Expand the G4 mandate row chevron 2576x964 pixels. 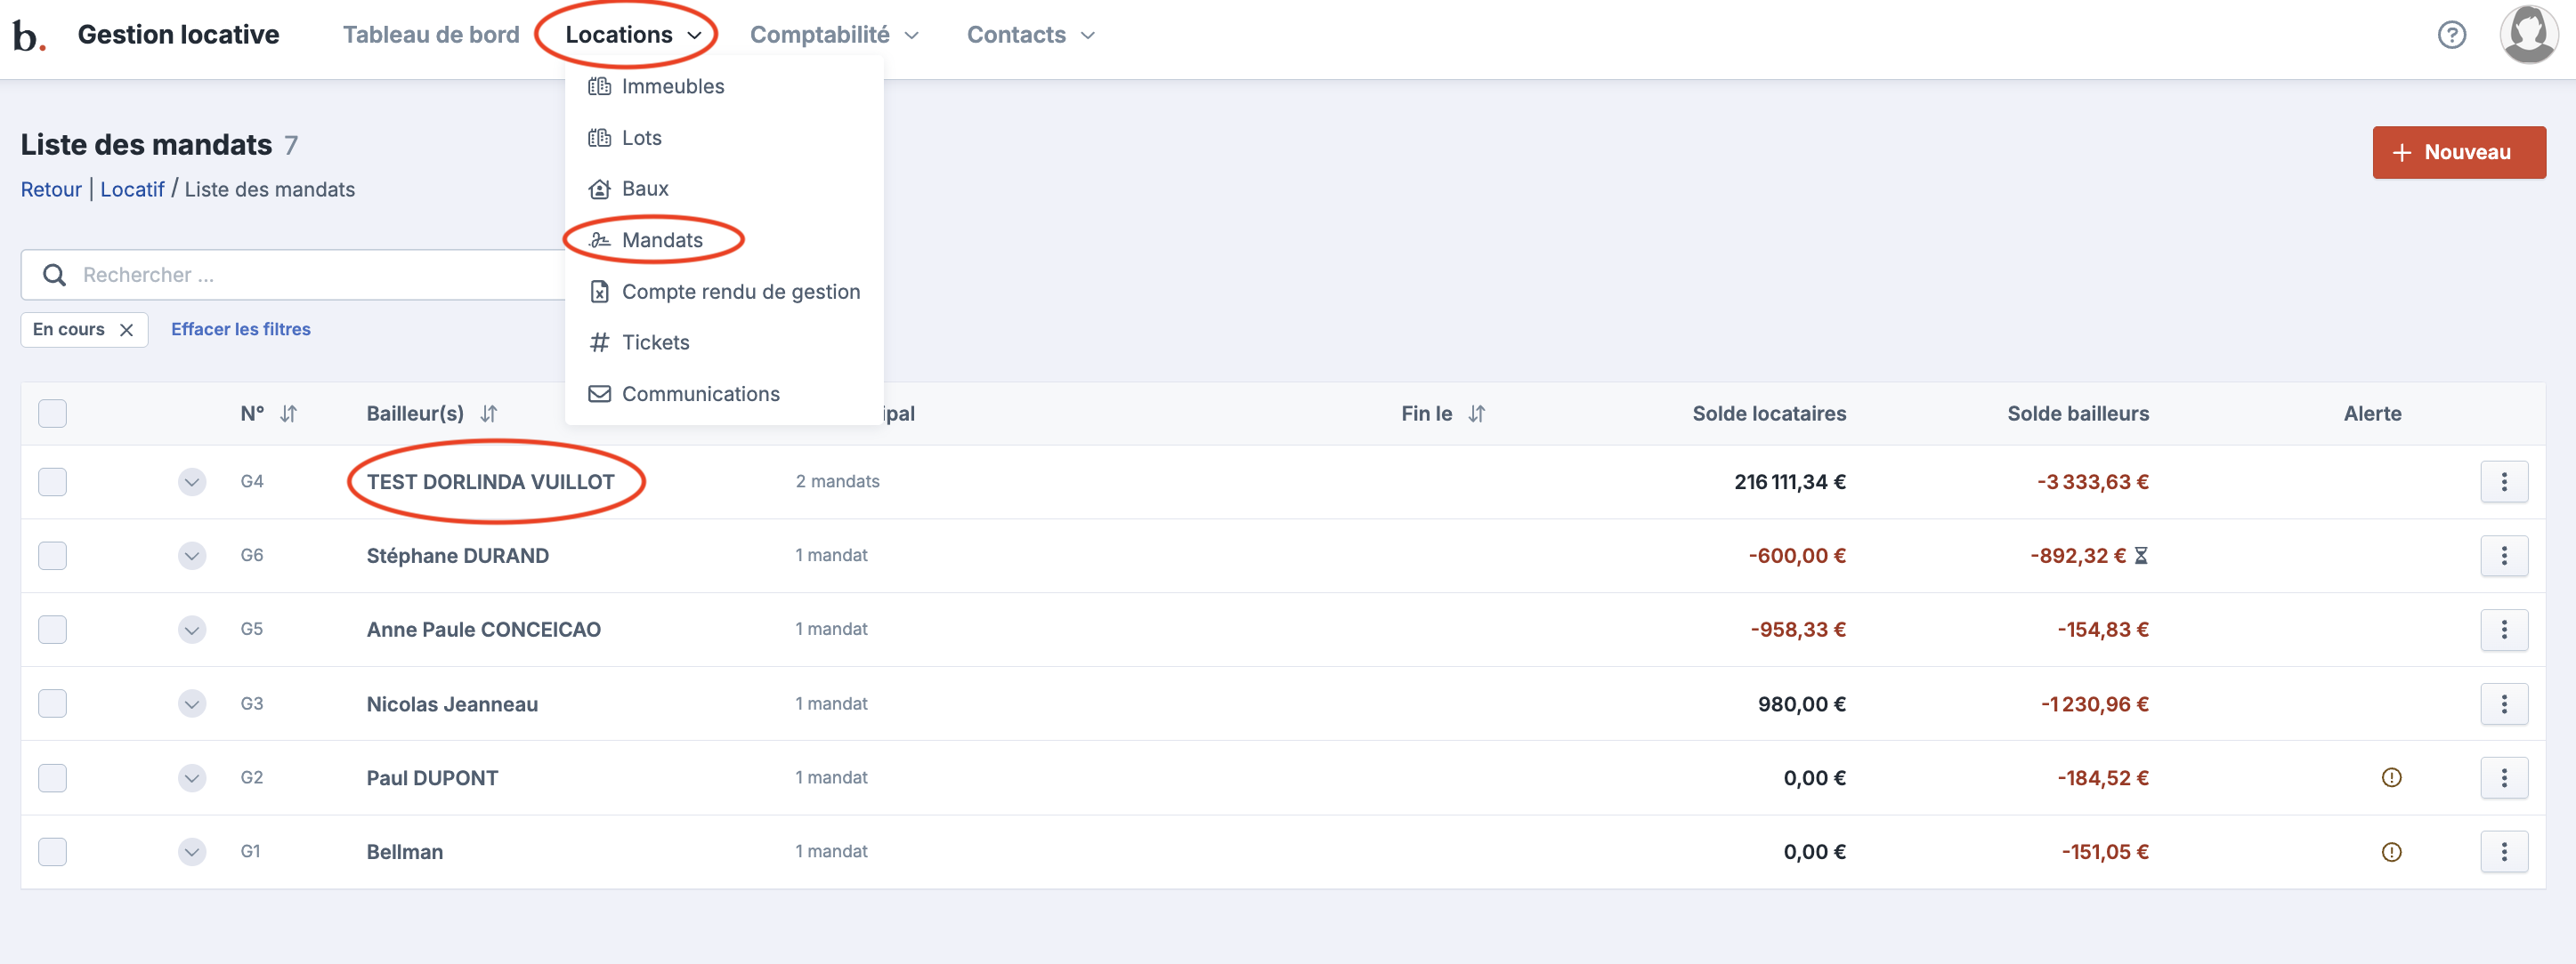coord(192,481)
